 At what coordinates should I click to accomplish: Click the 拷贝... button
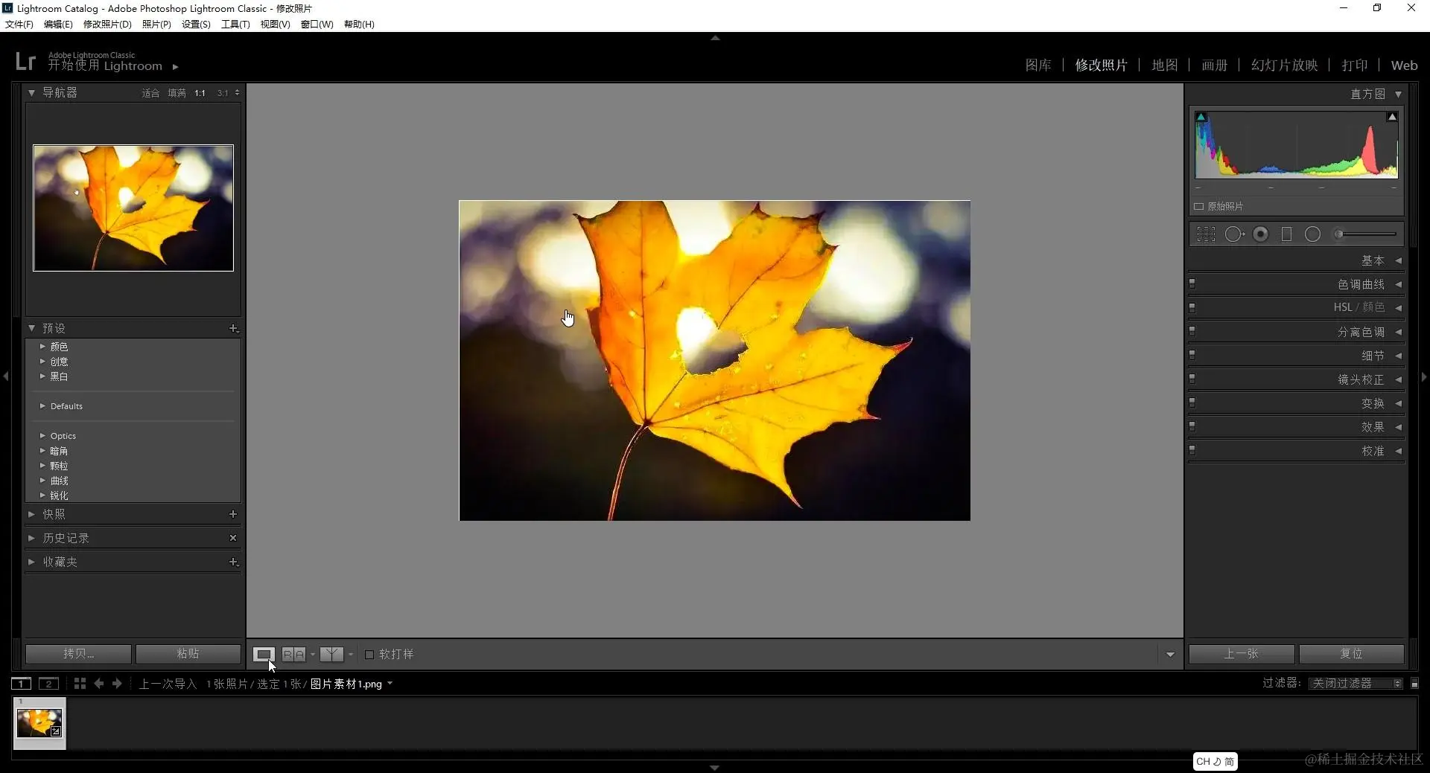pyautogui.click(x=78, y=654)
